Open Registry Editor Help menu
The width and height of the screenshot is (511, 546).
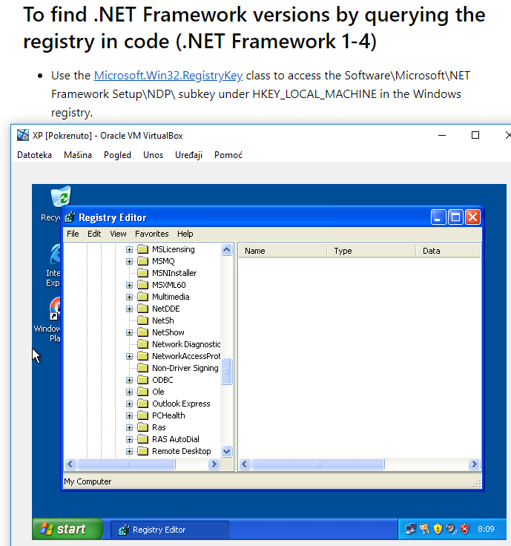point(185,234)
